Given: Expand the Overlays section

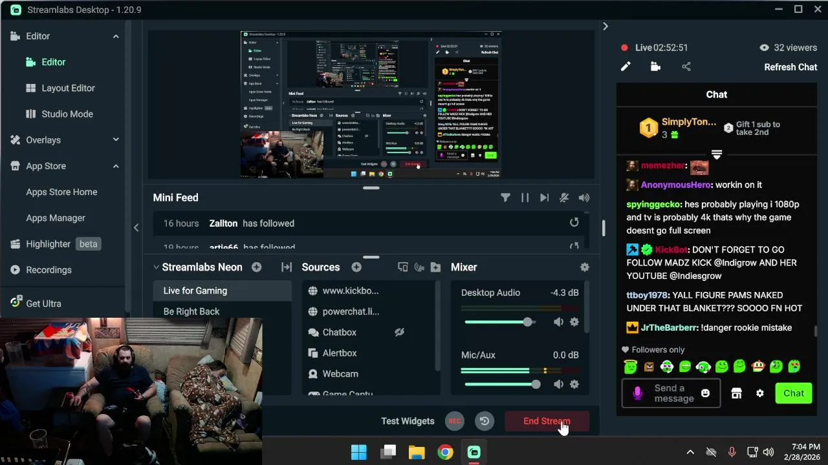Looking at the screenshot, I should [116, 139].
